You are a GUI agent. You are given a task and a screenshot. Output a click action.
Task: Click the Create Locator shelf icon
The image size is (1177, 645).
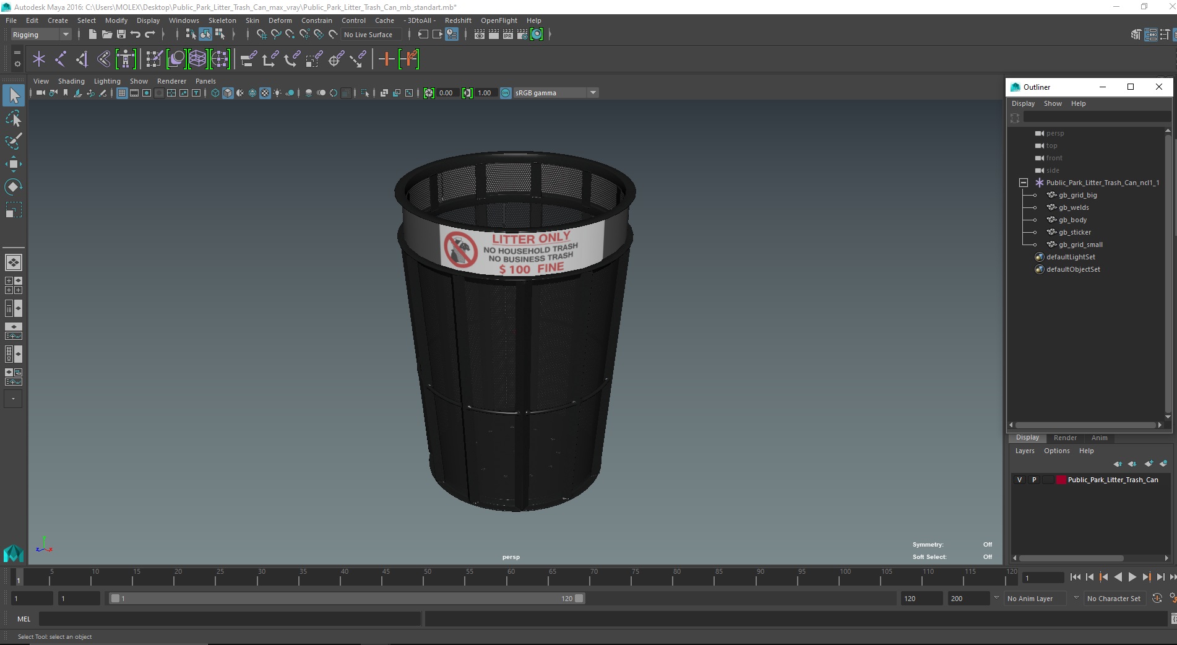(x=39, y=59)
